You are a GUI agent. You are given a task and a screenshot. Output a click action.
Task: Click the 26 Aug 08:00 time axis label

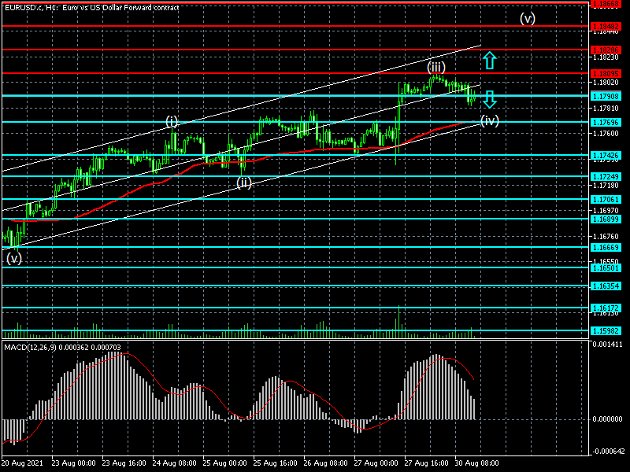click(326, 463)
